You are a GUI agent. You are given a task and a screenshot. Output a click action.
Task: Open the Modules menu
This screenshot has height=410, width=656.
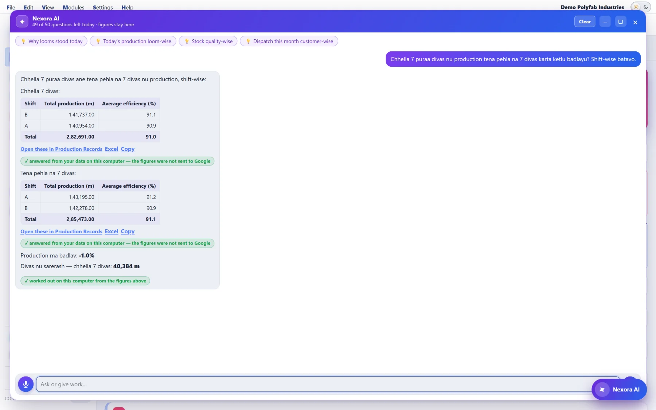coord(73,7)
